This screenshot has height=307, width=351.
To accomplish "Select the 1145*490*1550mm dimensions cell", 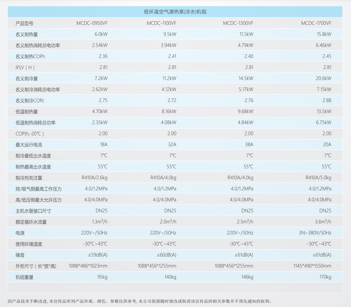I will point(312,266).
